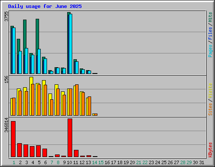Select day 13 on the x-axis
215x167 pixels.
tap(88, 162)
